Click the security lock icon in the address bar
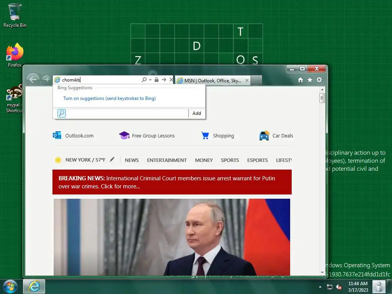 (x=157, y=80)
